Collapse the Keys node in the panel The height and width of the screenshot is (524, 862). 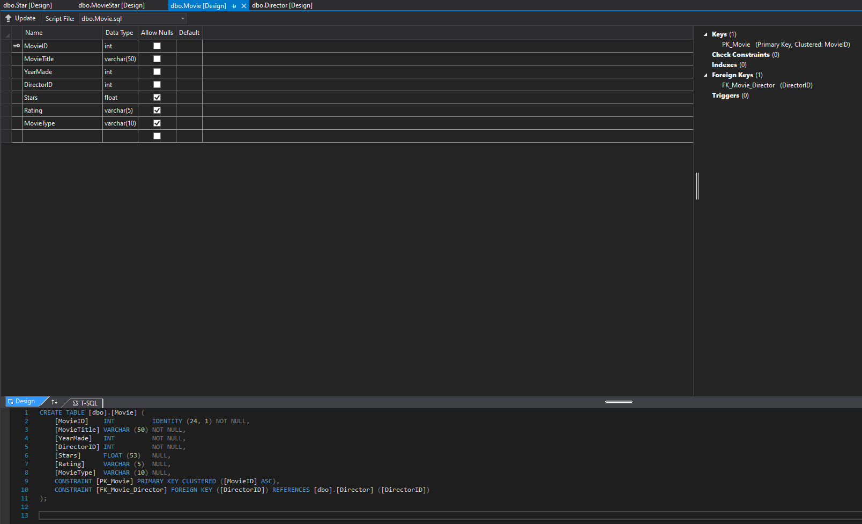pos(705,34)
